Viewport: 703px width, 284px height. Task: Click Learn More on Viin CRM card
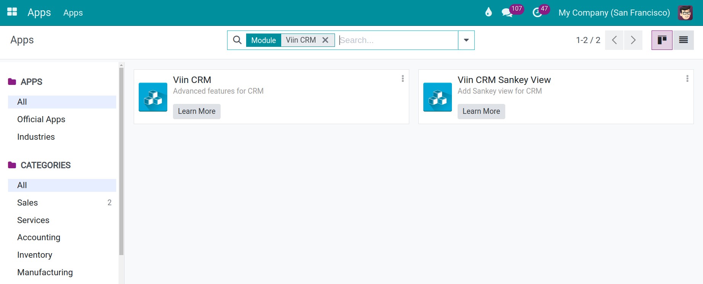(197, 111)
